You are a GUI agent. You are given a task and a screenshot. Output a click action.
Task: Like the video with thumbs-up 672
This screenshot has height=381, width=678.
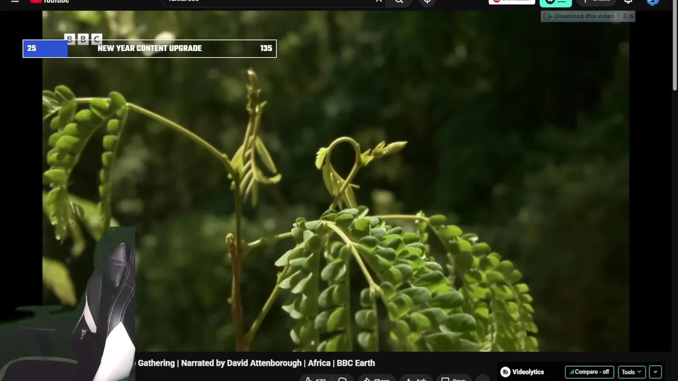pos(316,379)
